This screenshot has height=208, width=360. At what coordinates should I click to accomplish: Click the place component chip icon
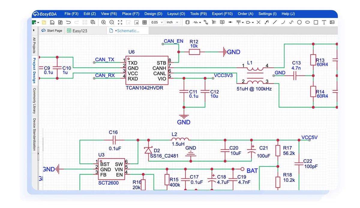[x=187, y=22]
